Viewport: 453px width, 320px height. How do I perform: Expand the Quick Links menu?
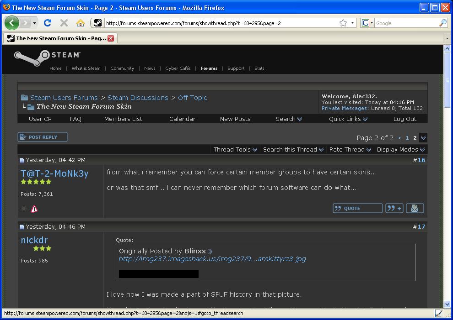[348, 119]
